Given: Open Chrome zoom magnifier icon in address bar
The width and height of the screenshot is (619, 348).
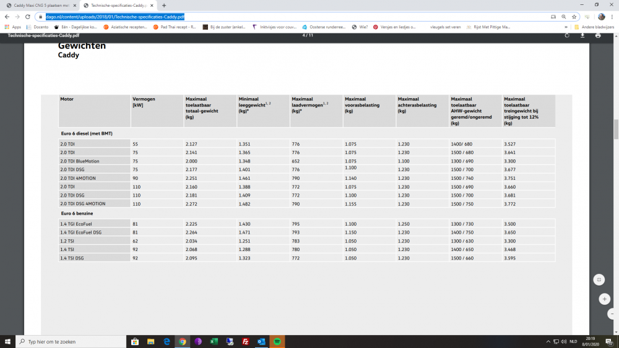Looking at the screenshot, I should point(564,17).
